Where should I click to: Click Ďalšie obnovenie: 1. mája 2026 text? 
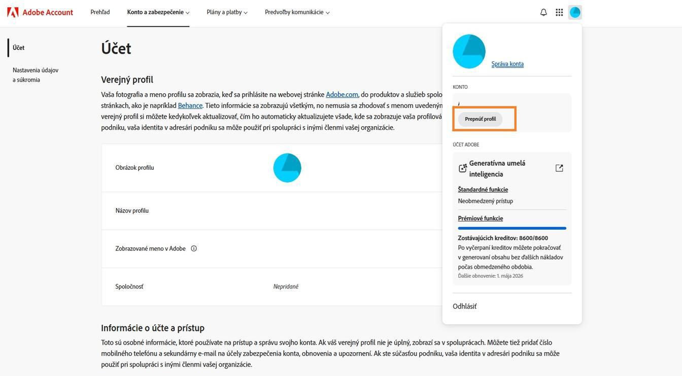pos(490,276)
